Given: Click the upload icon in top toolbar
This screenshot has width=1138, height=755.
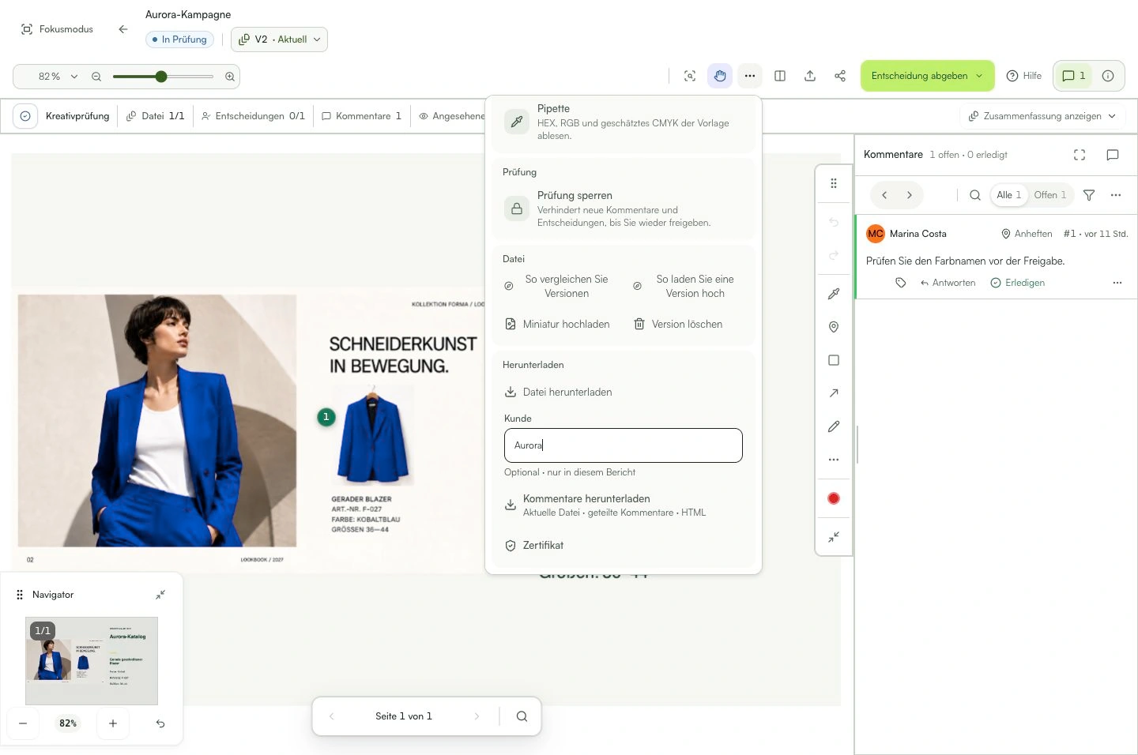Looking at the screenshot, I should 810,76.
